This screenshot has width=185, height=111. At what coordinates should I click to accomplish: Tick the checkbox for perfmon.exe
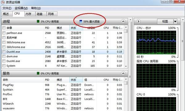click(4, 33)
